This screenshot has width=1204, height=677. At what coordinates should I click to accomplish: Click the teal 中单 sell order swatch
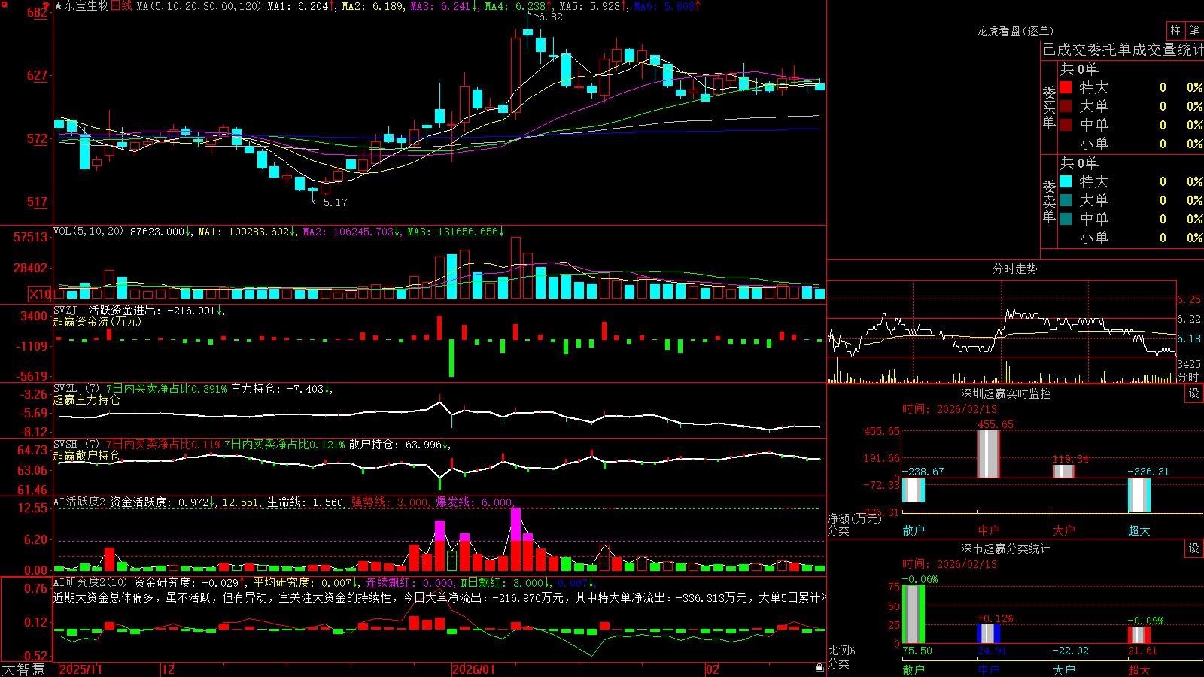(x=1066, y=219)
